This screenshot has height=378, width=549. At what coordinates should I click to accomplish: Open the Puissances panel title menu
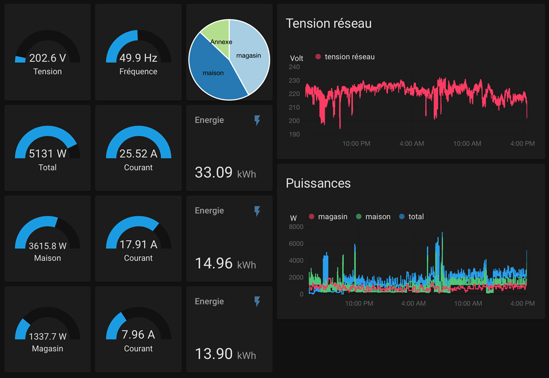pyautogui.click(x=318, y=183)
